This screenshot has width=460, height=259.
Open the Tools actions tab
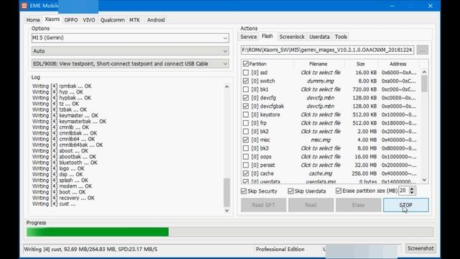pos(341,37)
